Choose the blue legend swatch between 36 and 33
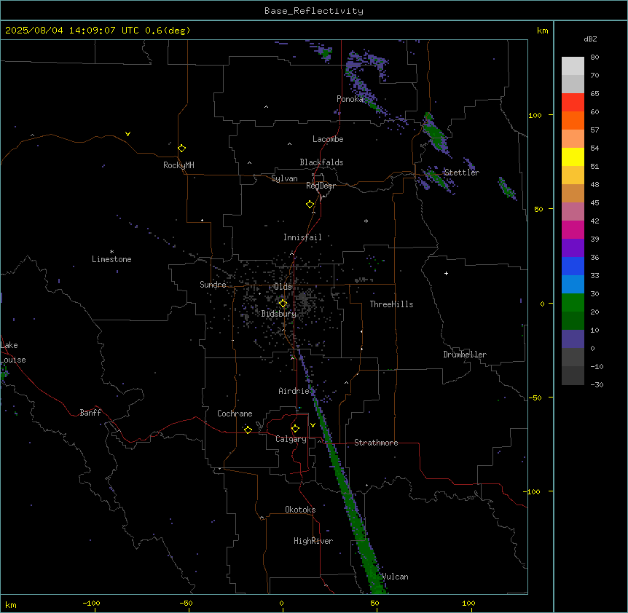 click(573, 266)
